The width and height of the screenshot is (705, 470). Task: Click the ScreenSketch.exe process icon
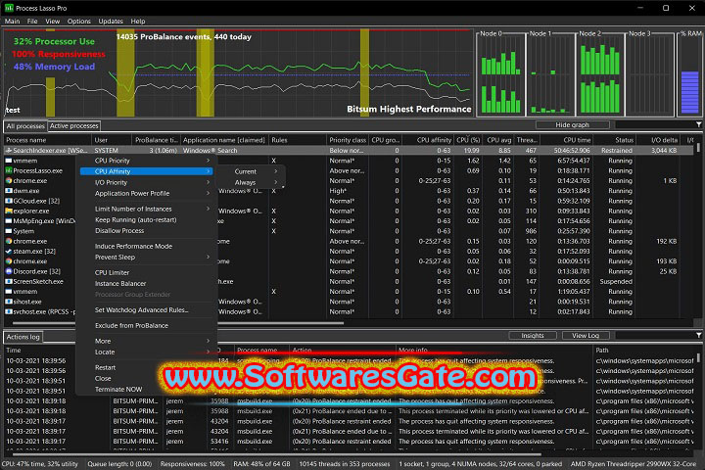point(9,282)
